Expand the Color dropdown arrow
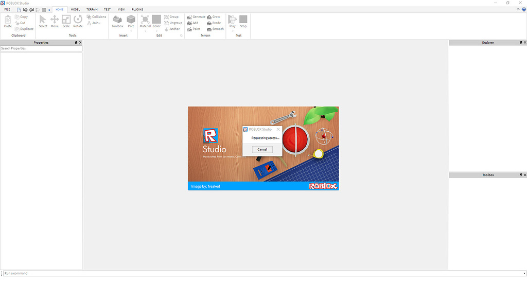 (156, 31)
